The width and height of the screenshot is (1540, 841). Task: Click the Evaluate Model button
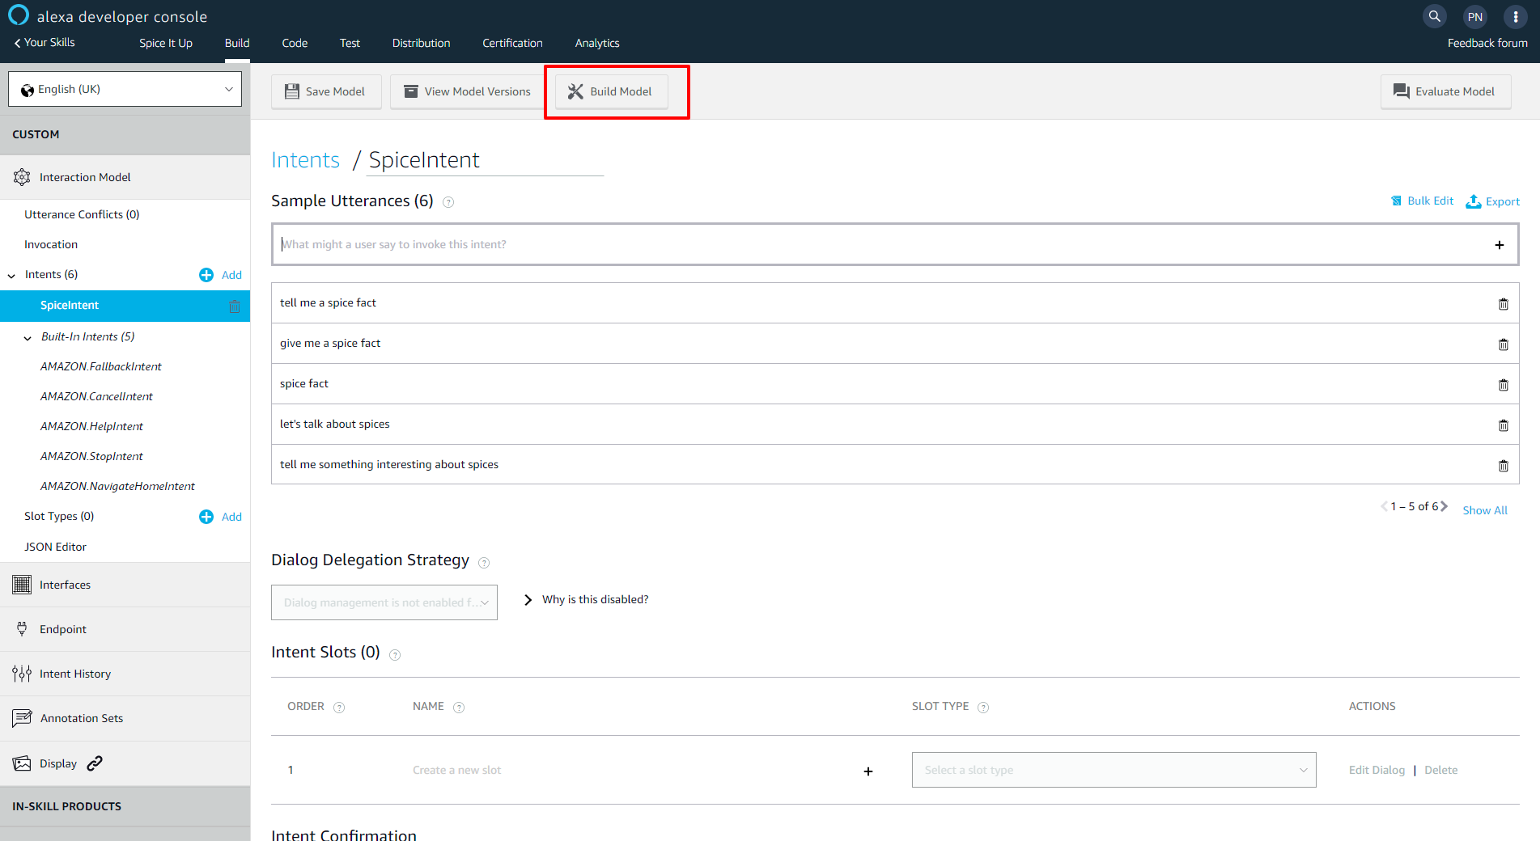tap(1445, 91)
